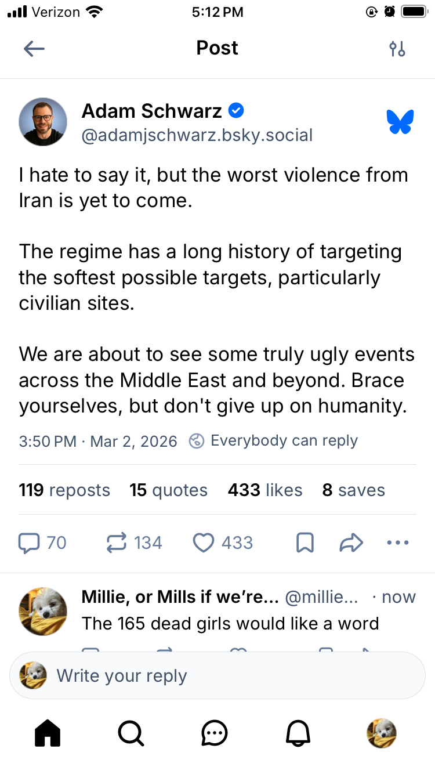
Task: Open my profile from bottom bar avatar
Action: [382, 733]
